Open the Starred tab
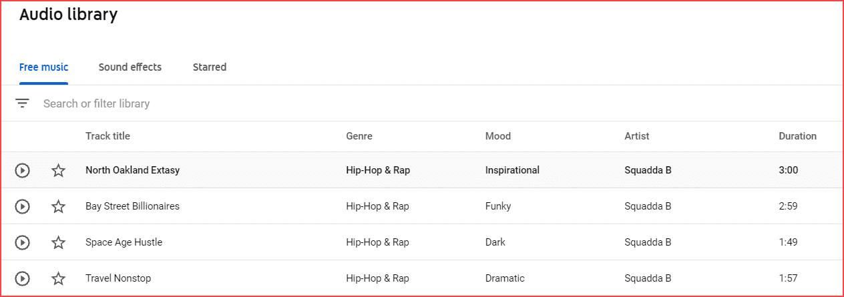 tap(210, 67)
